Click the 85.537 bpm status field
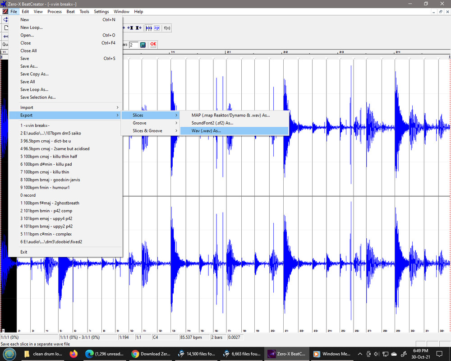This screenshot has height=361, width=451. pyautogui.click(x=194, y=337)
